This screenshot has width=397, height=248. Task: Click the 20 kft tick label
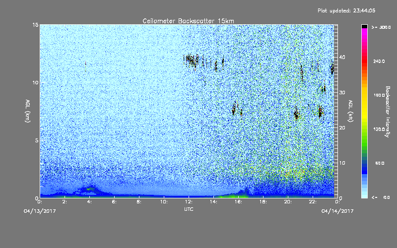[x=342, y=128]
